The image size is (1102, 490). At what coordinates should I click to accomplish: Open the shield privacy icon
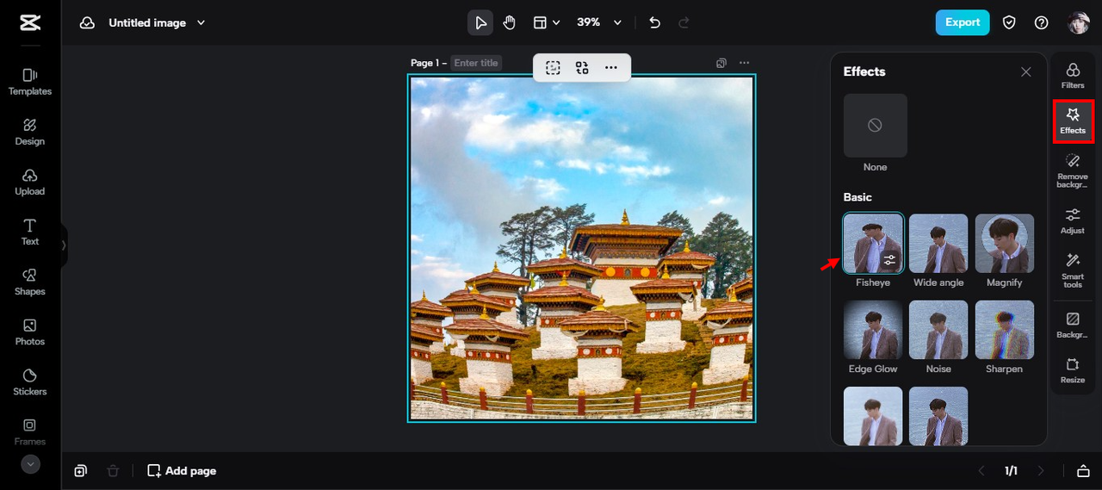click(x=1010, y=23)
